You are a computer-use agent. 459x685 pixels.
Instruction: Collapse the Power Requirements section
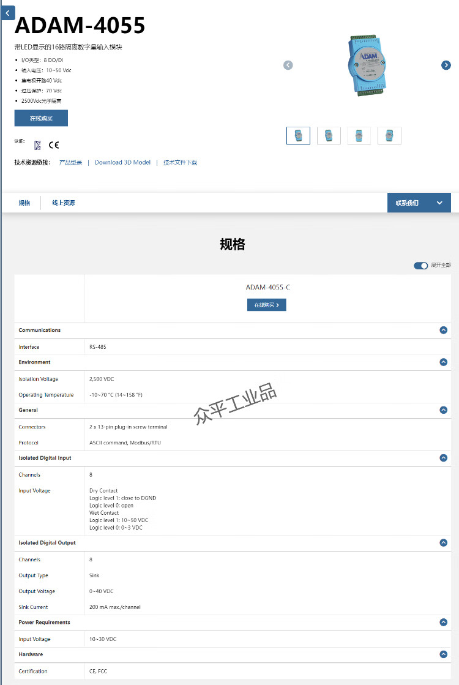pos(444,623)
